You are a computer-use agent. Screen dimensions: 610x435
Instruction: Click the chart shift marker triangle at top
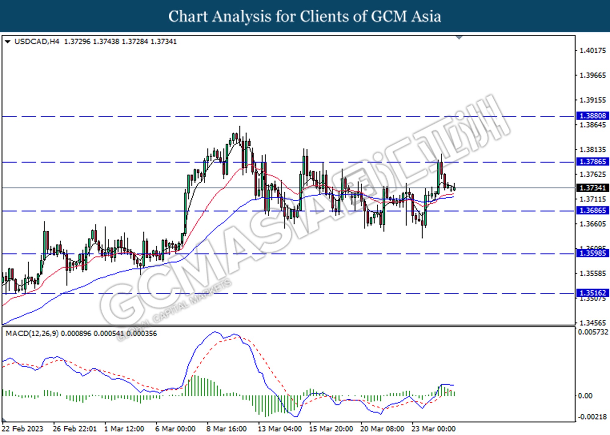[459, 37]
